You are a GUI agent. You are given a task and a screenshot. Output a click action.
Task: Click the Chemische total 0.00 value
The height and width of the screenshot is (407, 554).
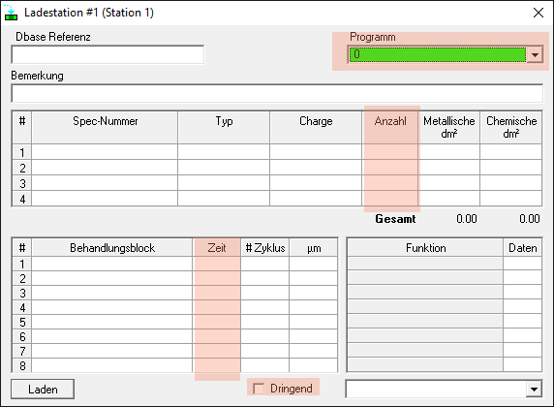pyautogui.click(x=529, y=219)
